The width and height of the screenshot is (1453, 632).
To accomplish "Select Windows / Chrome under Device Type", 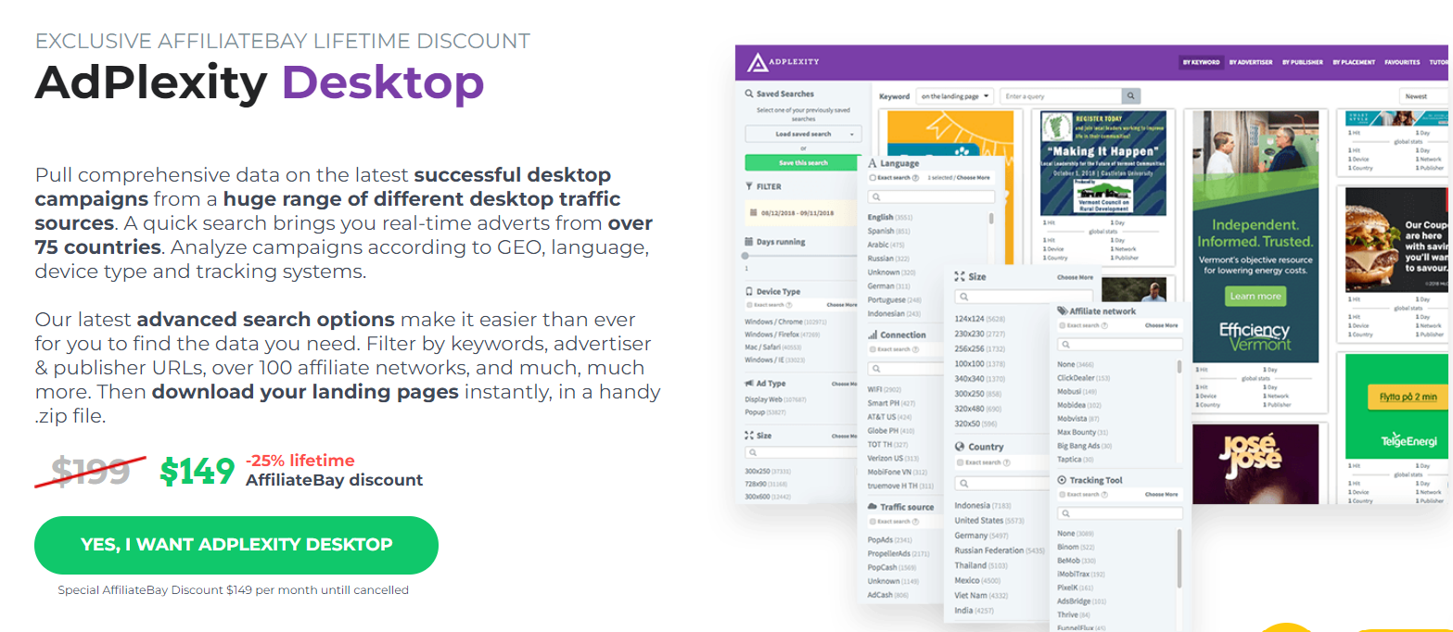I will pos(785,322).
